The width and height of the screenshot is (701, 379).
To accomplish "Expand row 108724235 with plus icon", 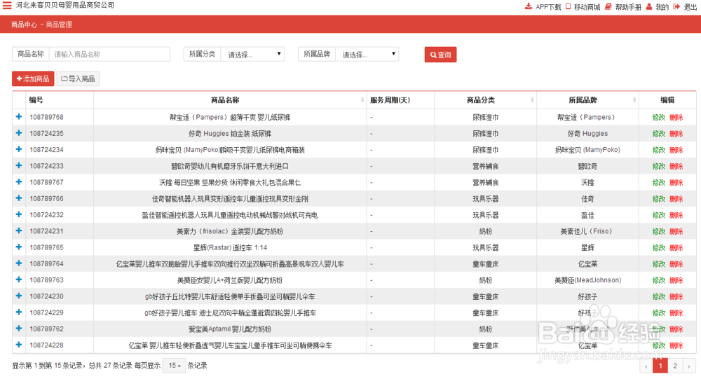I will (x=19, y=132).
